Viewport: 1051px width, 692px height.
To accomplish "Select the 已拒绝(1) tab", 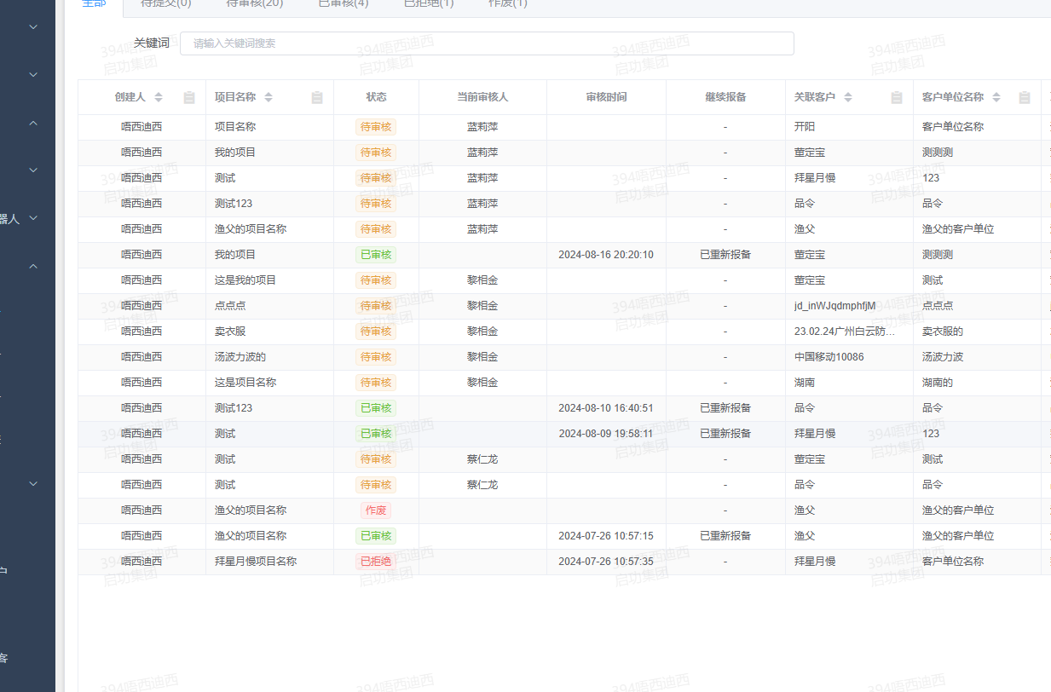I will click(x=429, y=3).
